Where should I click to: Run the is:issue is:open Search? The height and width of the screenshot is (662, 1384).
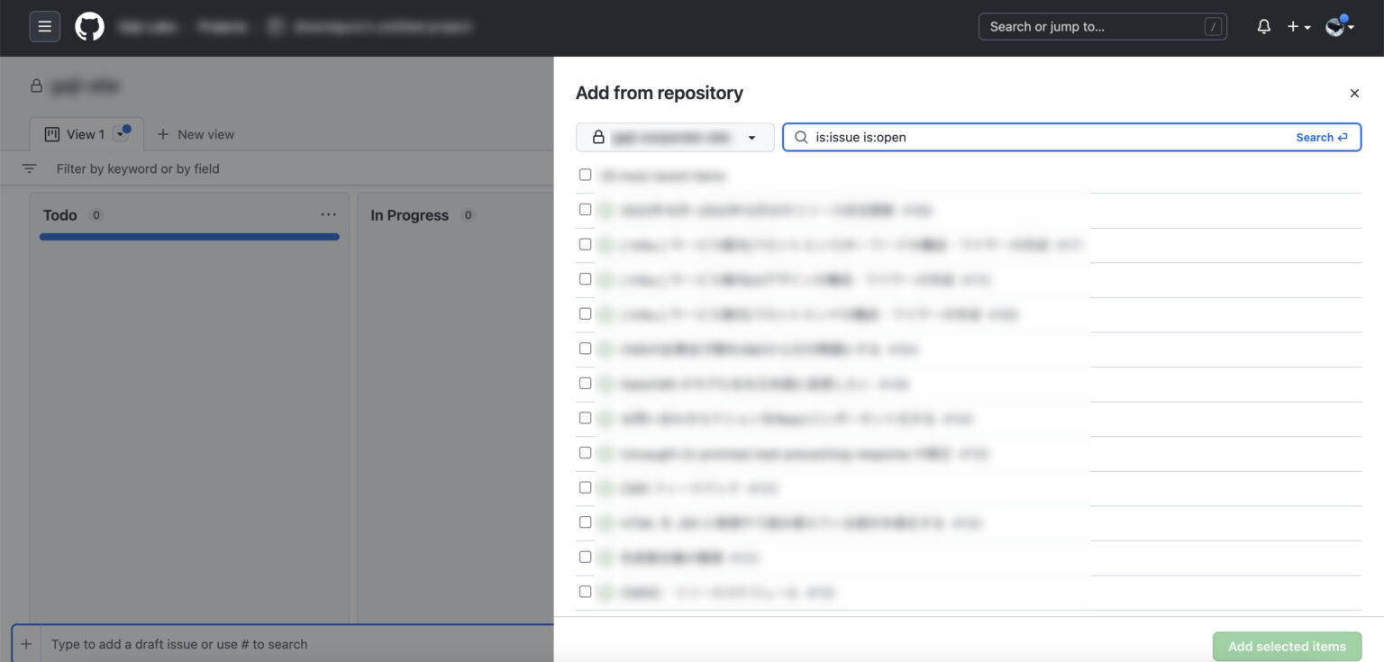click(1320, 137)
